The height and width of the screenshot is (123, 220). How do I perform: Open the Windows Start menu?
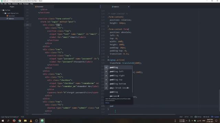tap(3, 121)
